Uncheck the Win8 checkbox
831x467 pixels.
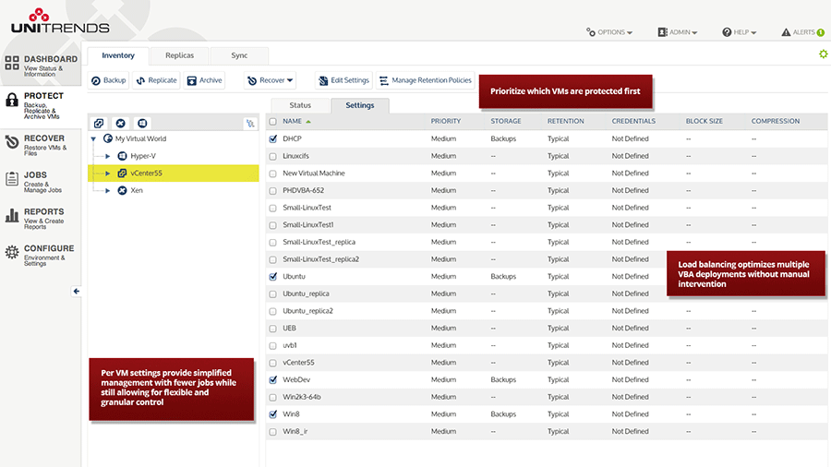coord(273,414)
